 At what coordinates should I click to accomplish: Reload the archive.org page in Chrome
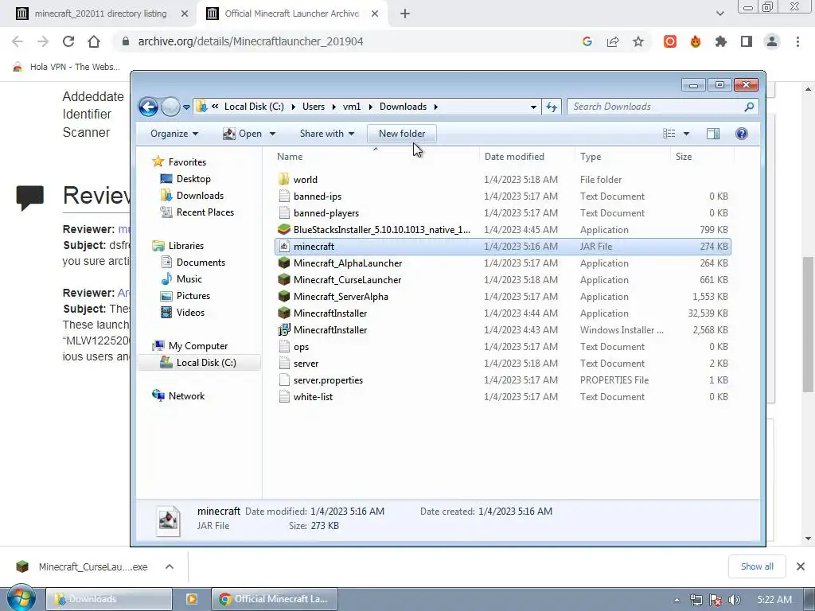click(68, 41)
